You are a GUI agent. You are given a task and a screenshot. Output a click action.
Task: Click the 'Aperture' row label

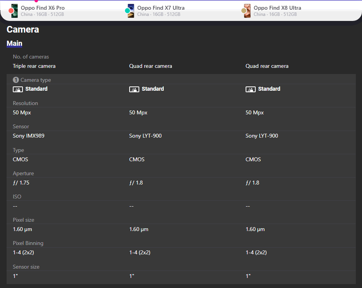[x=23, y=173]
